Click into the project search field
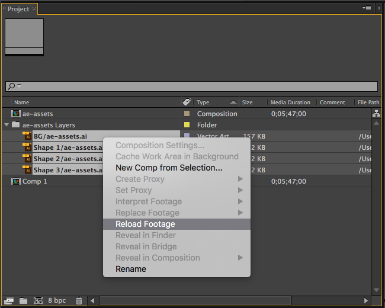Screen dimensions: 385x308 (195, 86)
